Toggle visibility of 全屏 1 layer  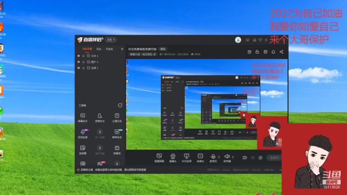(x=79, y=68)
